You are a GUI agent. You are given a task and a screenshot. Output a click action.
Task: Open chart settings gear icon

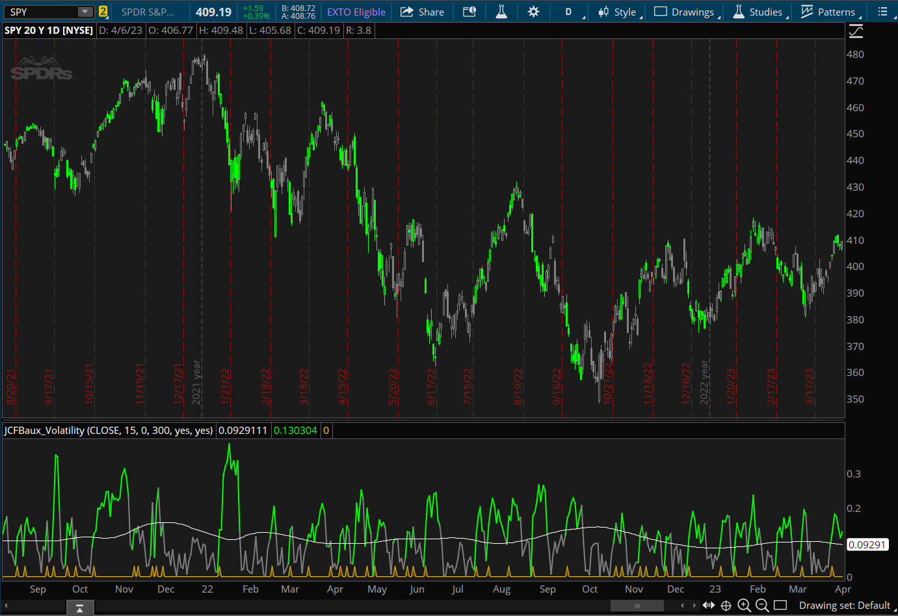533,12
